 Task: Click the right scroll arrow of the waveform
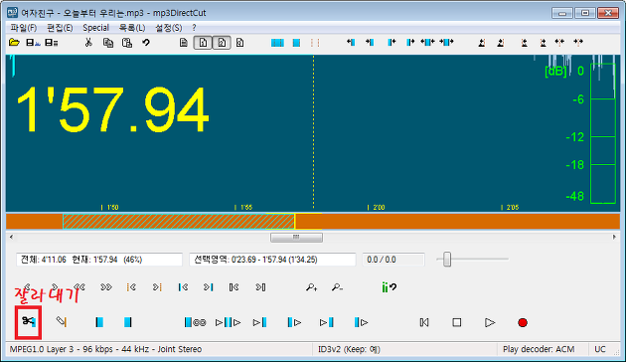point(614,238)
